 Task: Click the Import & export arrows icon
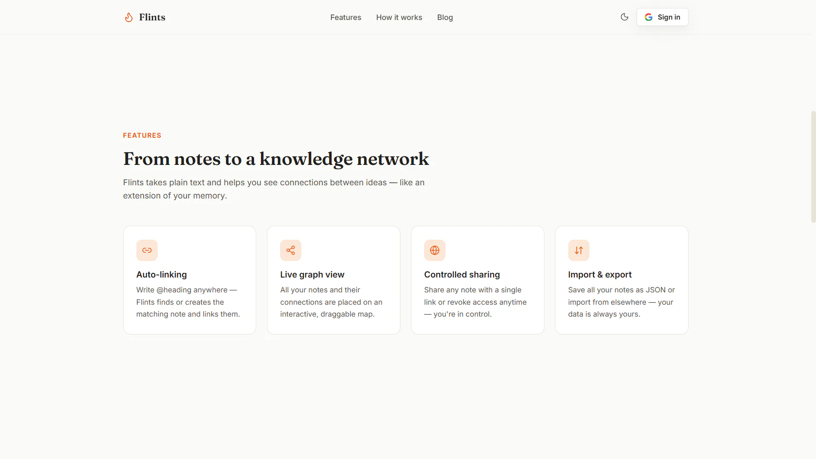[579, 250]
